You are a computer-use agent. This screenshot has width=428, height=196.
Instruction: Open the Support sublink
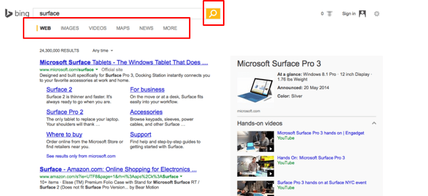(x=141, y=135)
